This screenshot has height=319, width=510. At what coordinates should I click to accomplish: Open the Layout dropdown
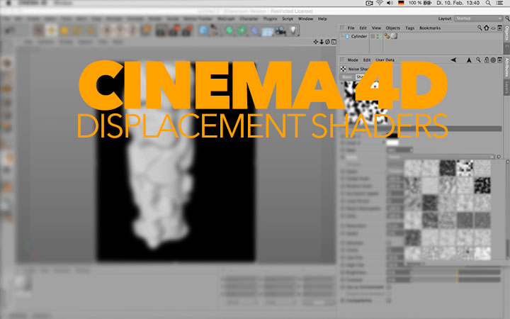click(x=478, y=18)
